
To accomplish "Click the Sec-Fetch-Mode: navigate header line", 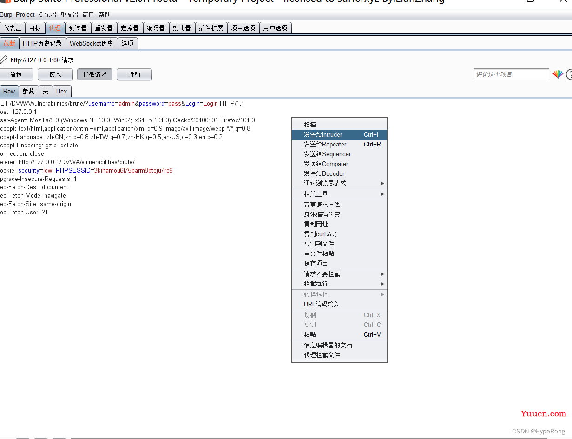I will tap(33, 196).
